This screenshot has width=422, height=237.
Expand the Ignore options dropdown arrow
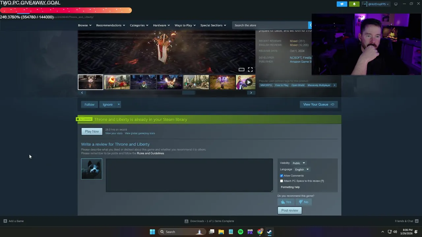click(x=119, y=104)
